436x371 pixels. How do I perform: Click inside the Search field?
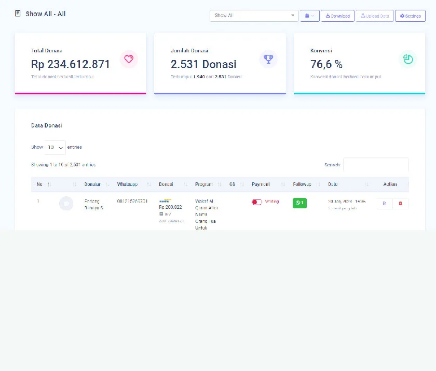[x=376, y=165]
